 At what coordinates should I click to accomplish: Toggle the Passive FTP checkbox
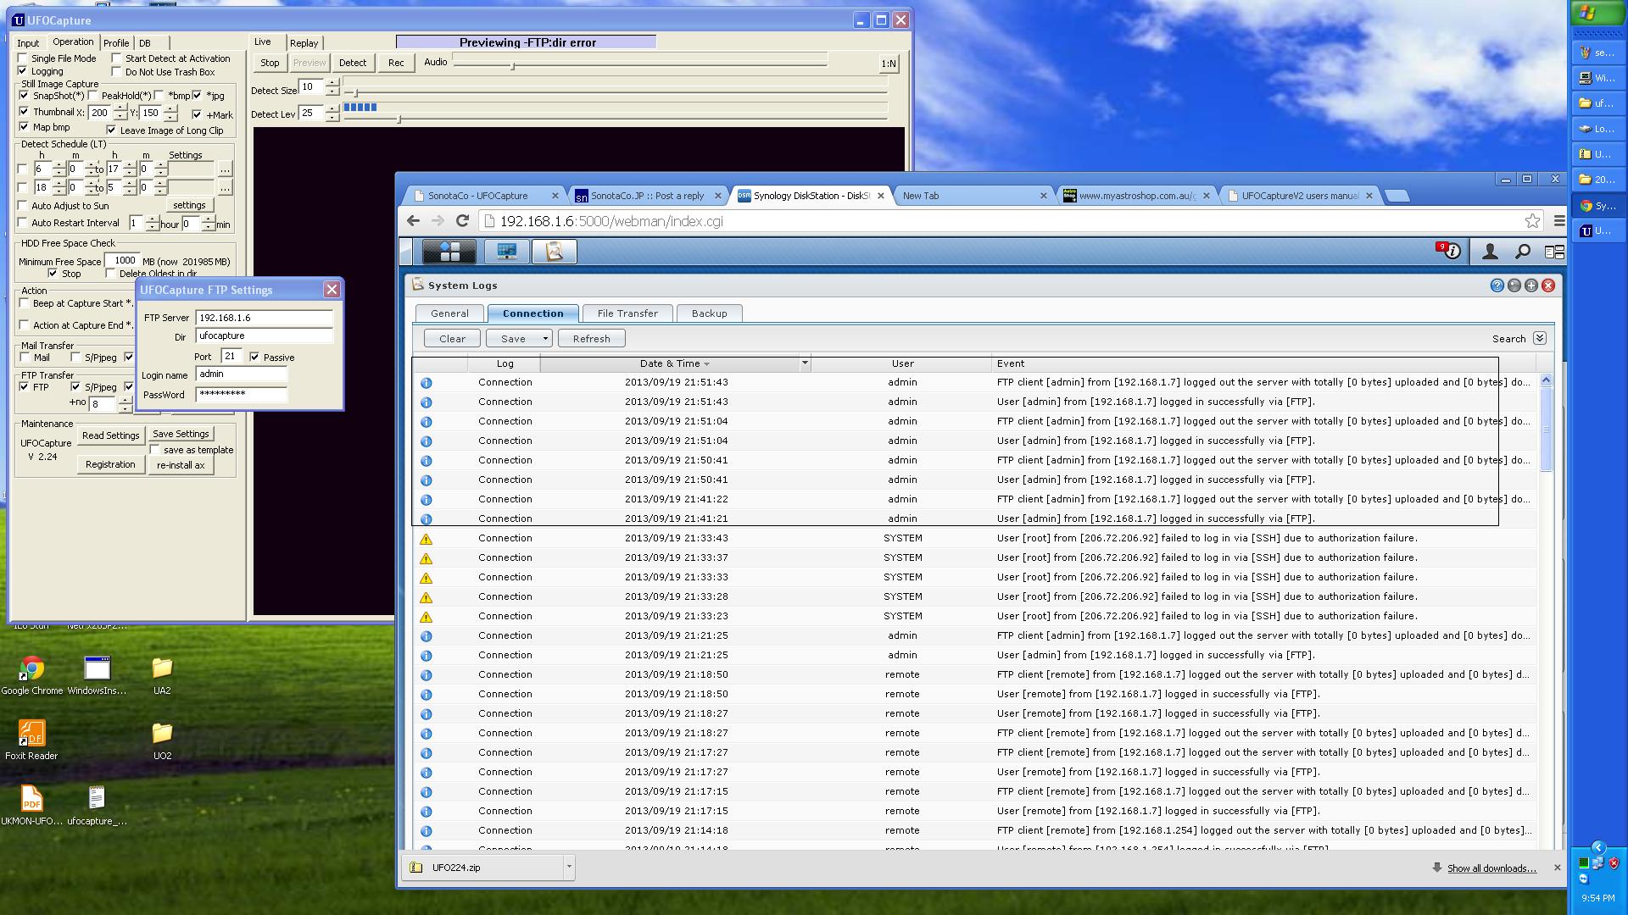[255, 358]
